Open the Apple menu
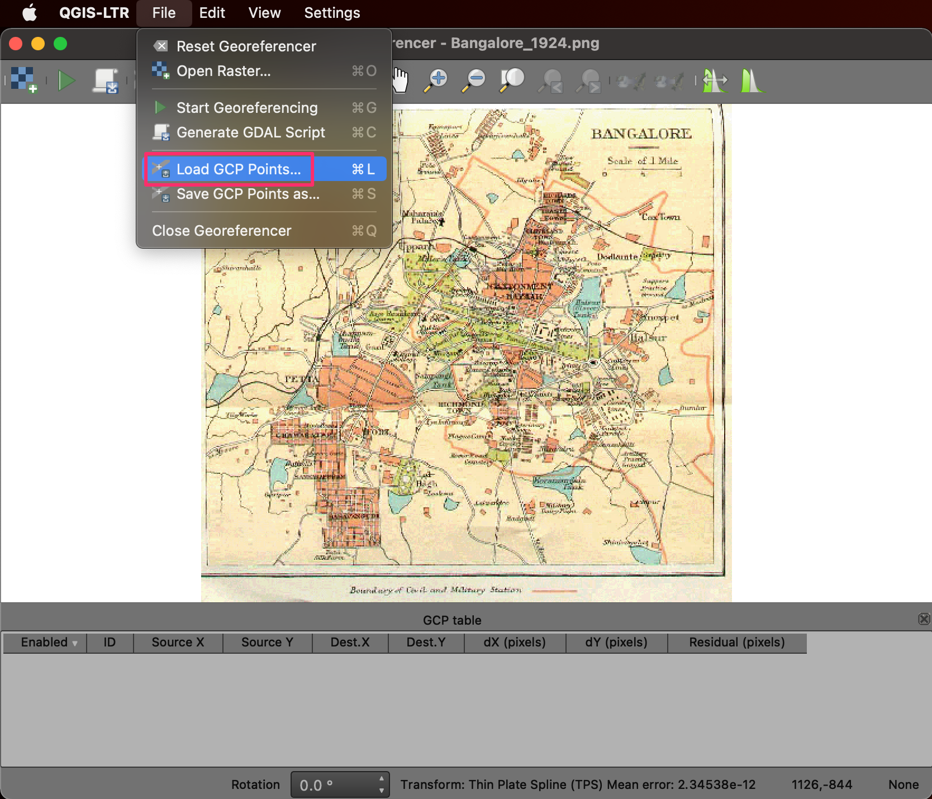This screenshot has width=932, height=799. point(30,12)
